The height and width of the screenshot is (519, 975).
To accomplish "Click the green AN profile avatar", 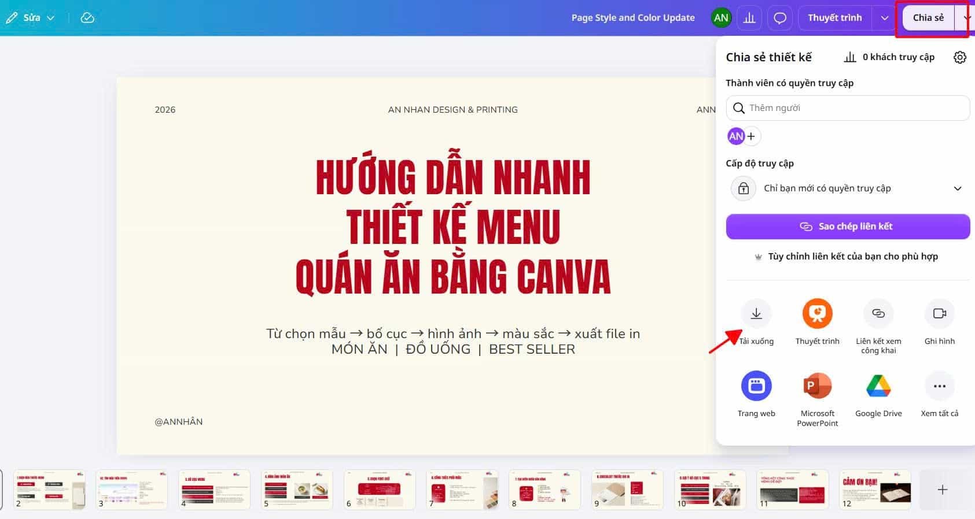I will pyautogui.click(x=721, y=18).
